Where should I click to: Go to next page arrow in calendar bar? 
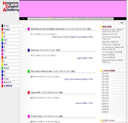pos(118,19)
